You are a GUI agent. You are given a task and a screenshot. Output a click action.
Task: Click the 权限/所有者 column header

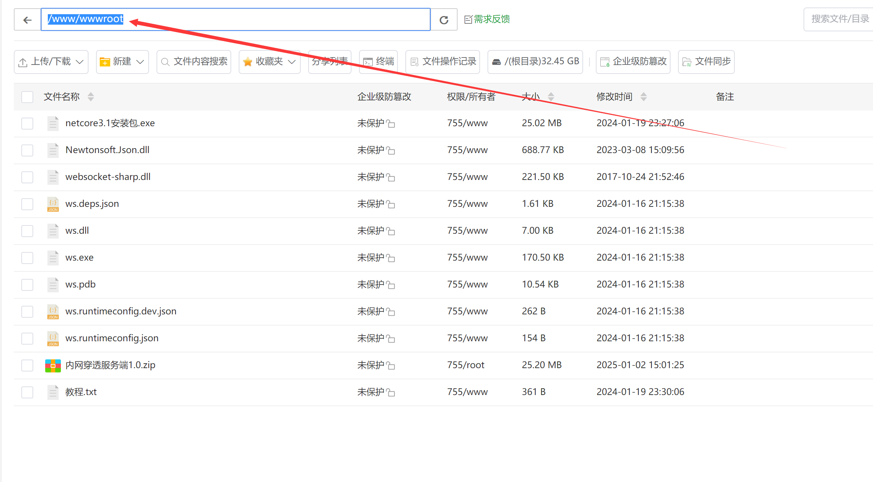tap(471, 97)
